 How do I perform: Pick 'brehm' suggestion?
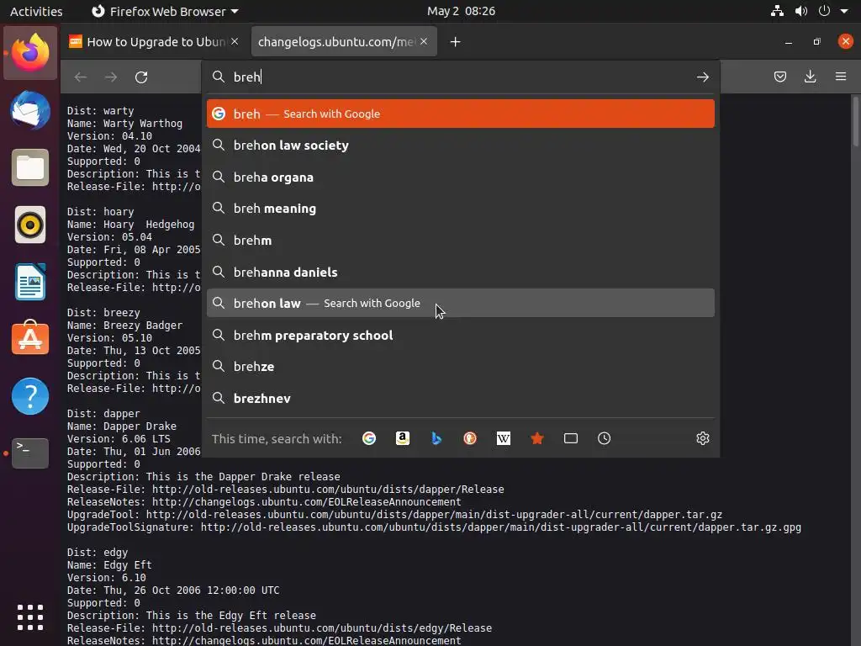tap(461, 241)
